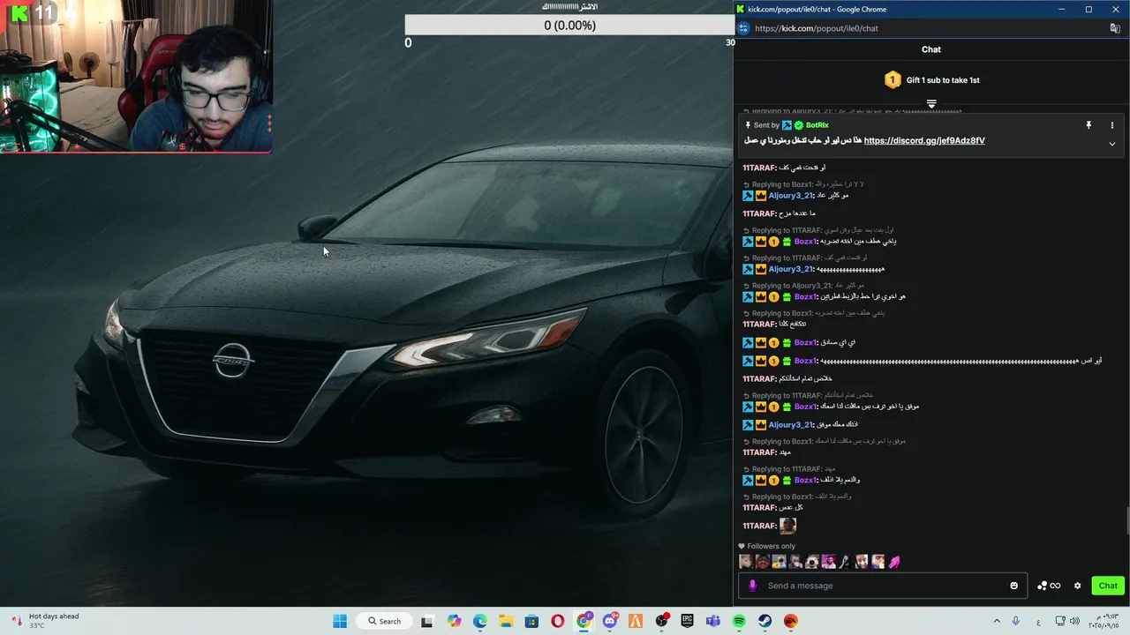Open Epic Games Launcher from taskbar

pyautogui.click(x=687, y=621)
